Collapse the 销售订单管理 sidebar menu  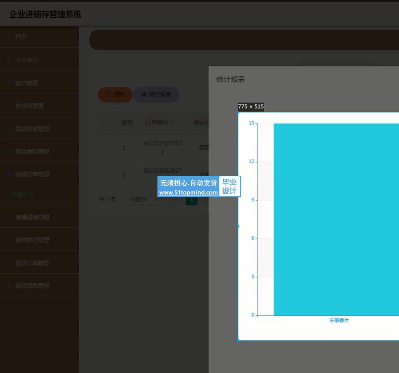[39, 174]
